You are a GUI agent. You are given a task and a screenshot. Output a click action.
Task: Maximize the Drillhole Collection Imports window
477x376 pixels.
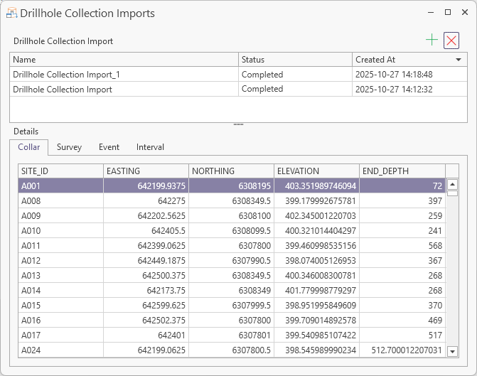pyautogui.click(x=448, y=12)
